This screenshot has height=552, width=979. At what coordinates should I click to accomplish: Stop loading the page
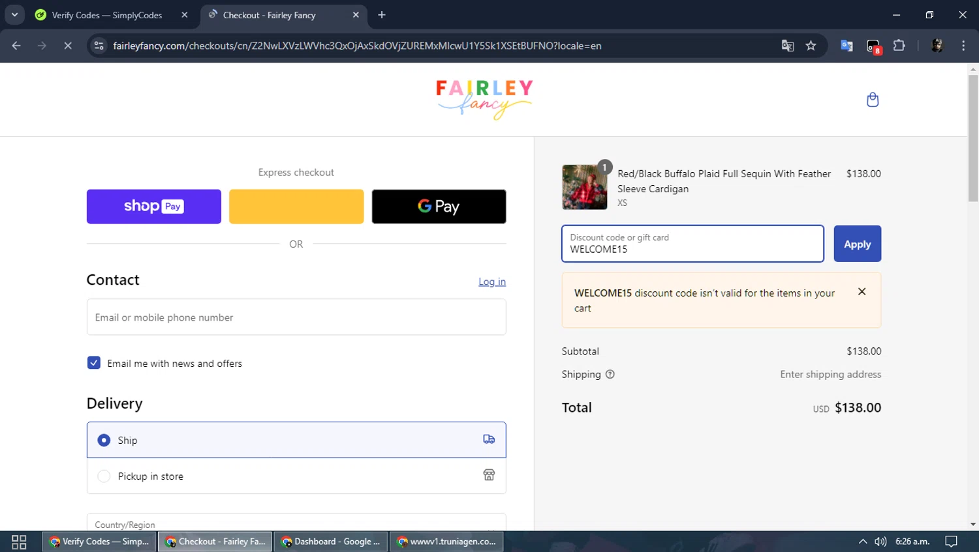[x=67, y=46]
